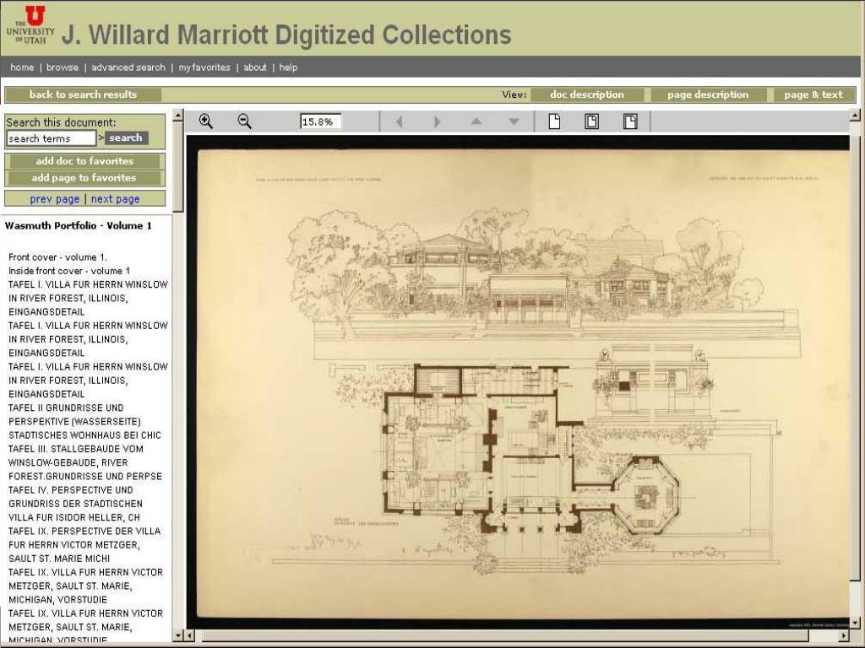Go back to search results
The height and width of the screenshot is (648, 865).
click(x=84, y=94)
